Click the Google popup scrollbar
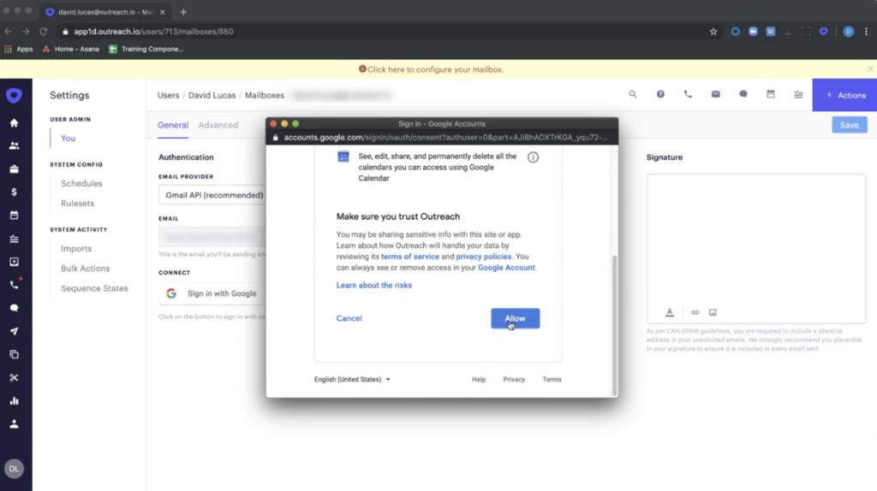The image size is (877, 491). pos(615,324)
